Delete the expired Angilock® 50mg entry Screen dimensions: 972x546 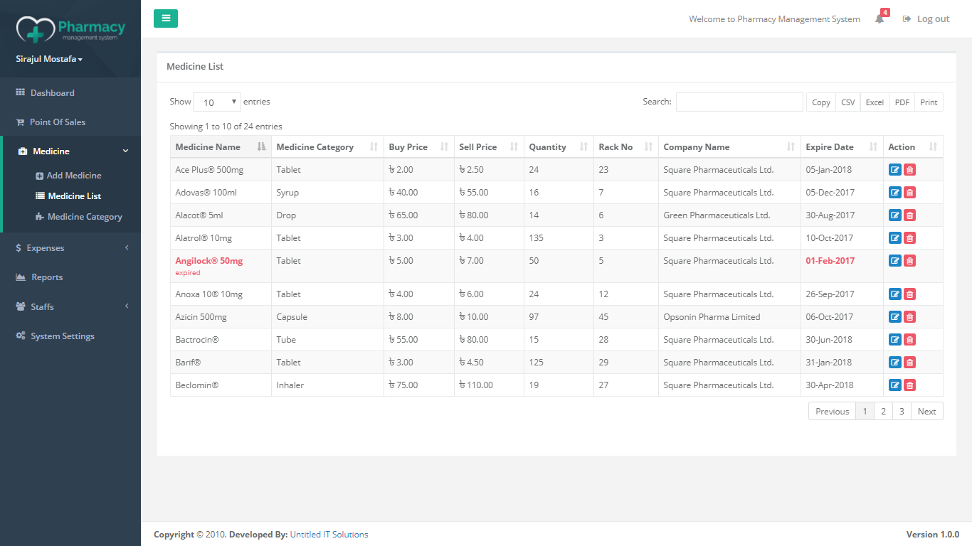910,261
